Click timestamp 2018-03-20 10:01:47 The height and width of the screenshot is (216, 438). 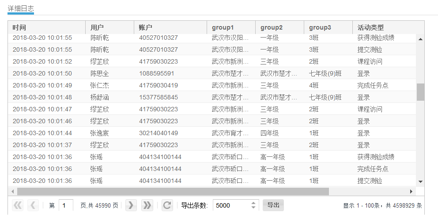(42, 109)
